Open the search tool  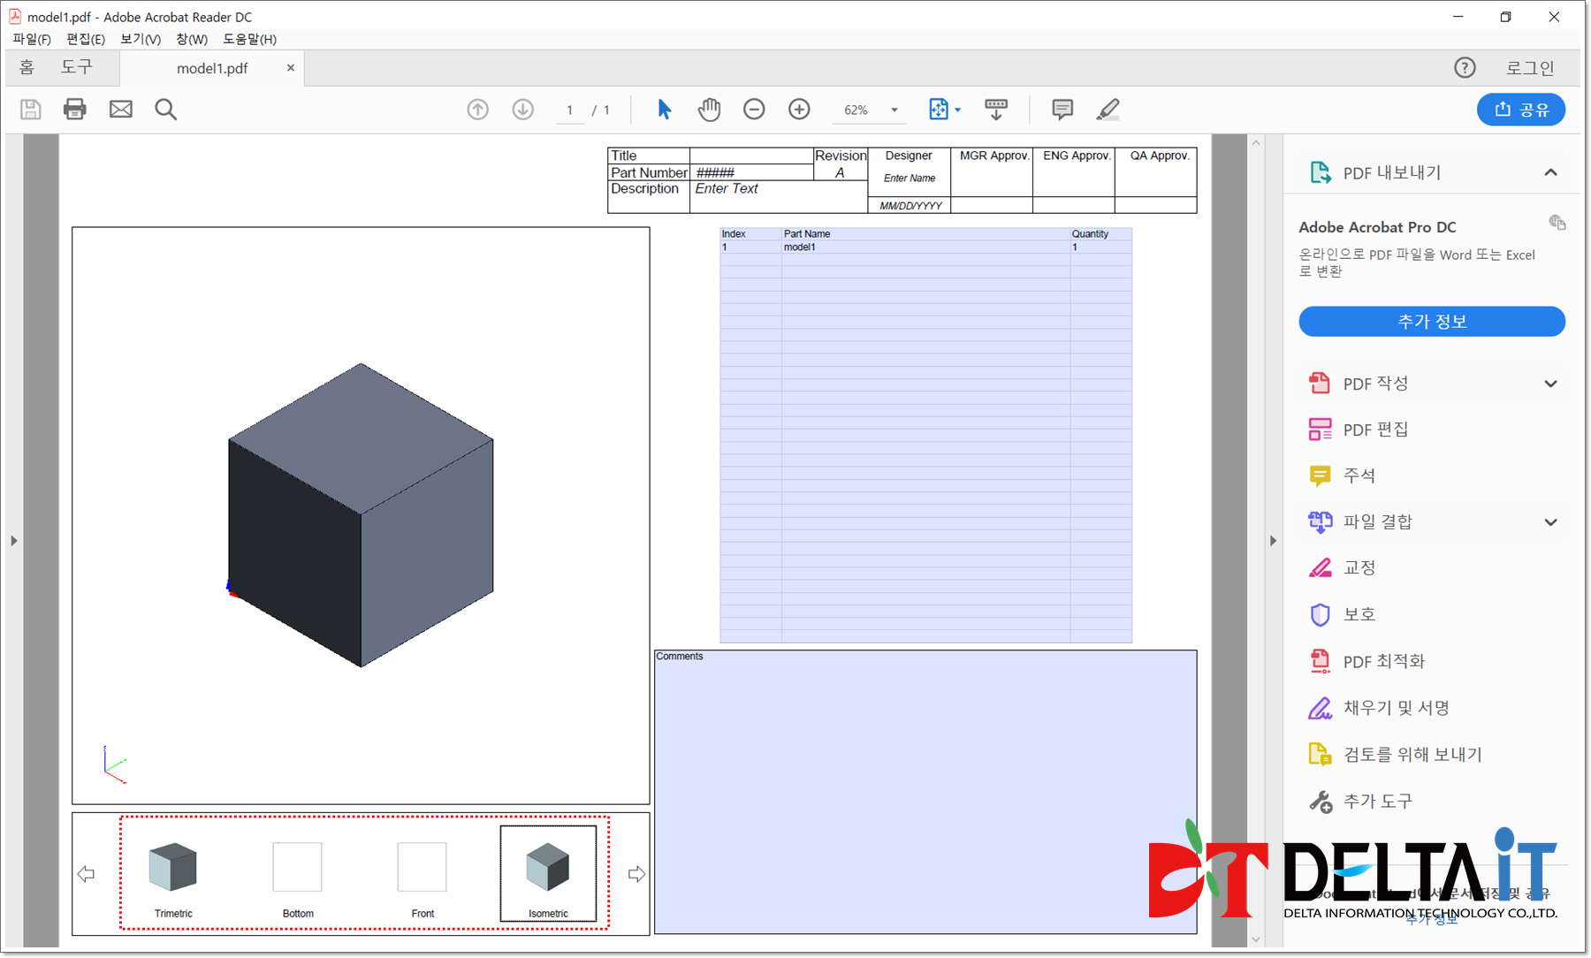(165, 109)
